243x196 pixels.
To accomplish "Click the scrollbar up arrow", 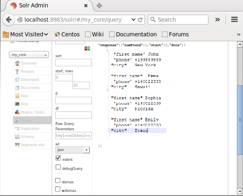I will pos(240,45).
